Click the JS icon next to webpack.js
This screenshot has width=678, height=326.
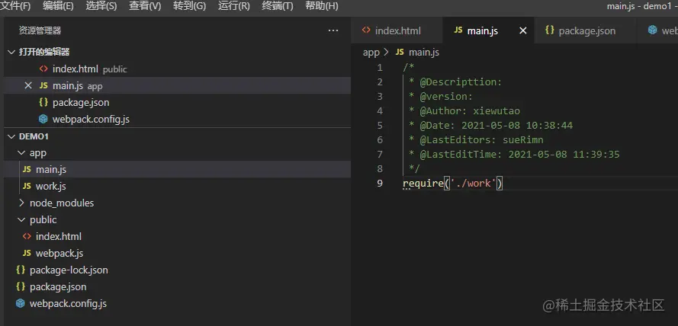(27, 253)
